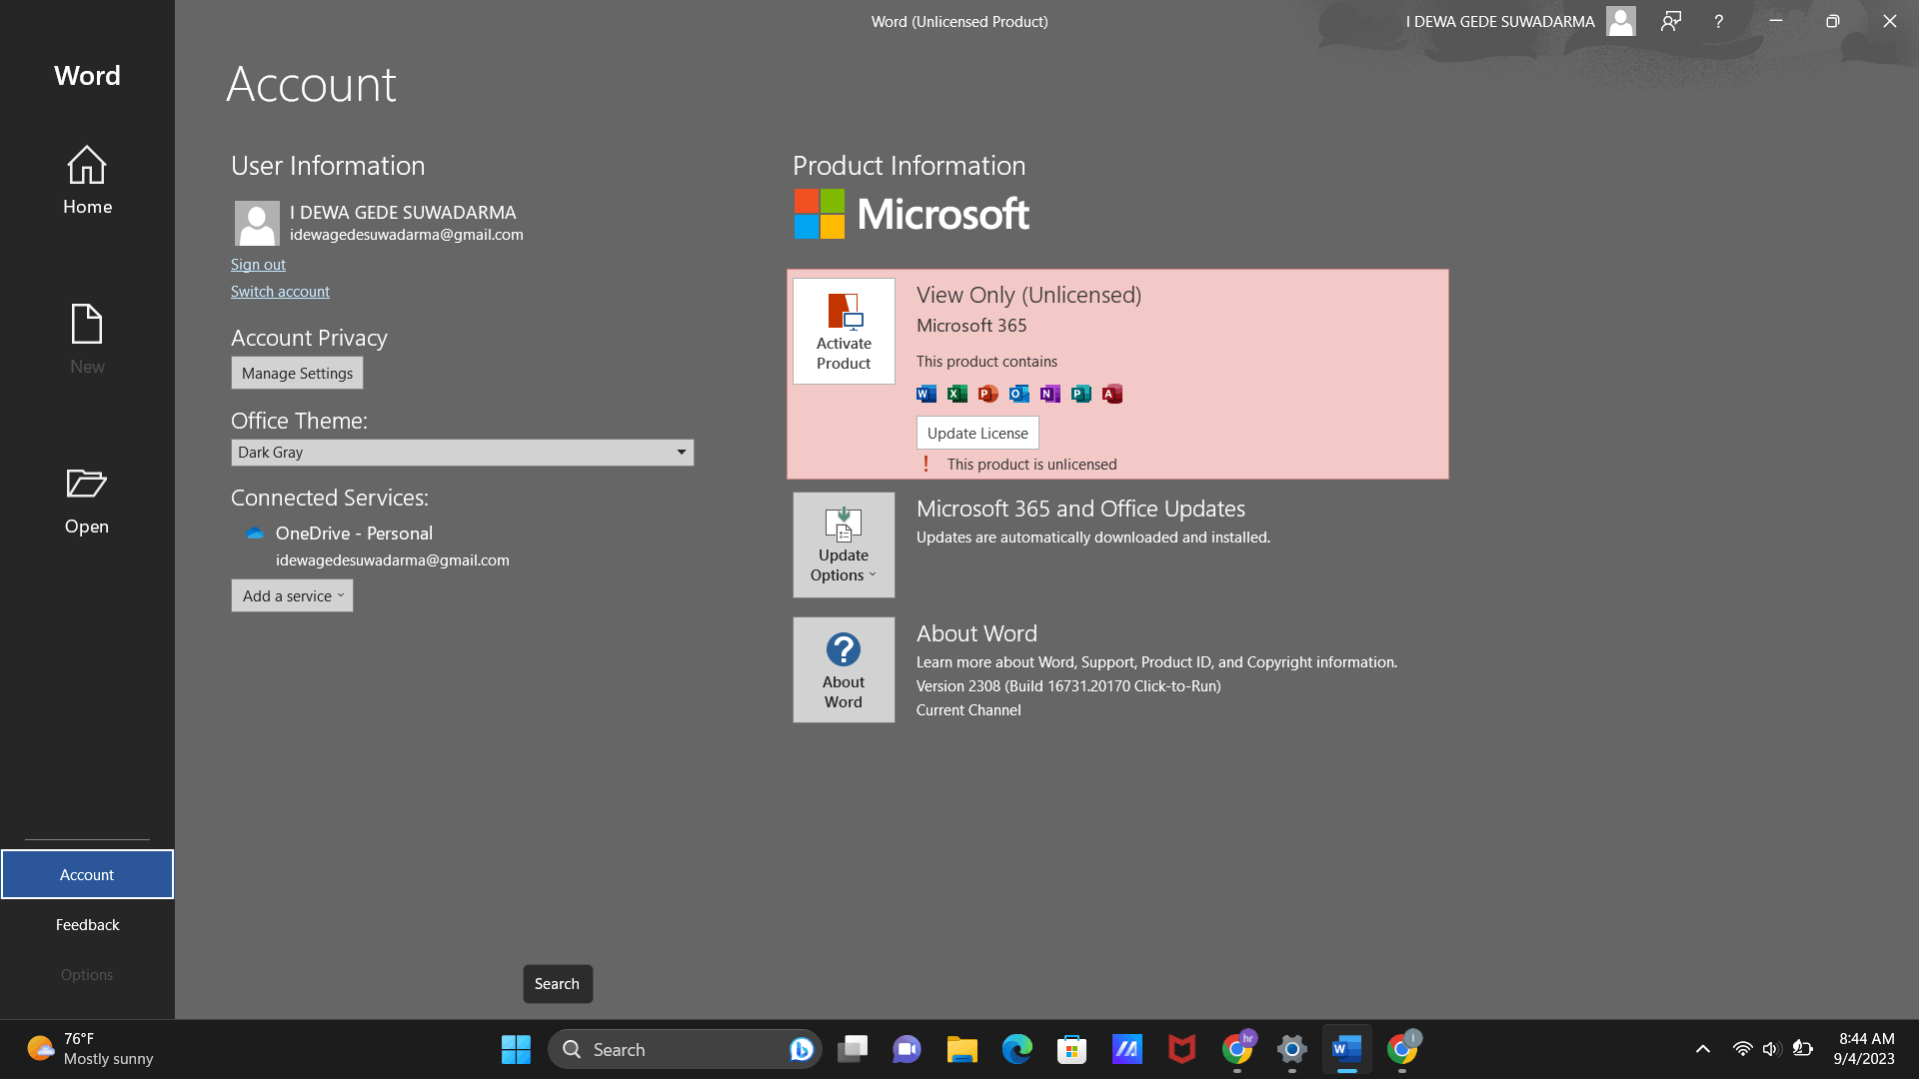Click the PowerPoint icon in product list
Viewport: 1919px width, 1079px height.
tap(987, 394)
